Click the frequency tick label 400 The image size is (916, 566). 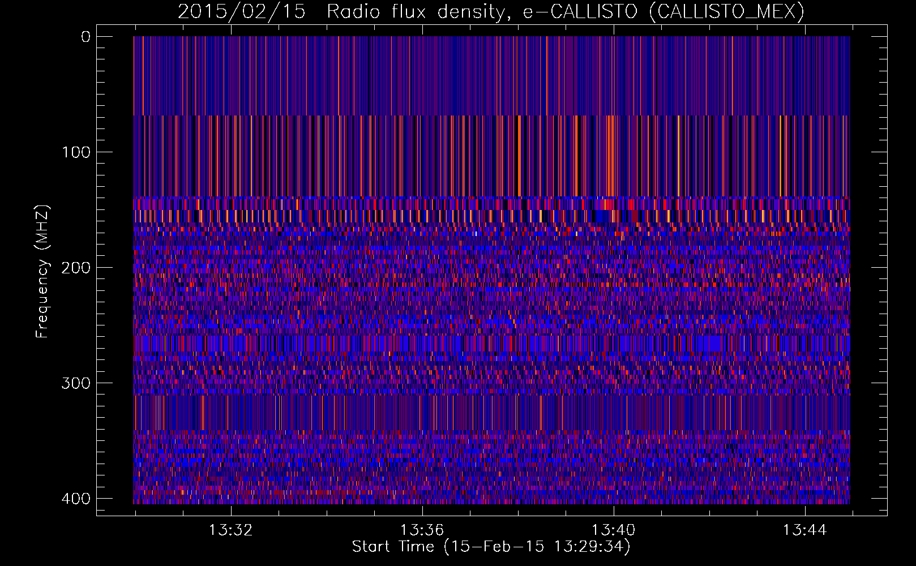[x=75, y=499]
